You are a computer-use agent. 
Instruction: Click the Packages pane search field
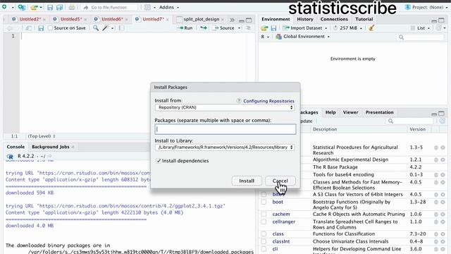[x=409, y=121]
